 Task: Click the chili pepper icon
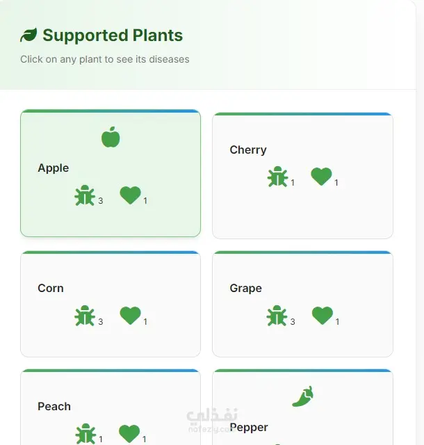pyautogui.click(x=303, y=396)
